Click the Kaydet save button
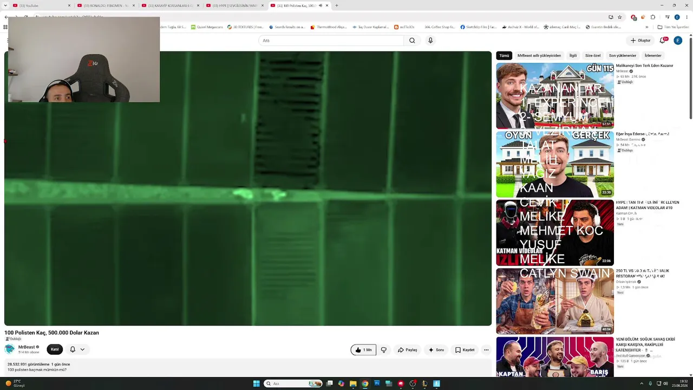Image resolution: width=693 pixels, height=390 pixels. tap(465, 350)
